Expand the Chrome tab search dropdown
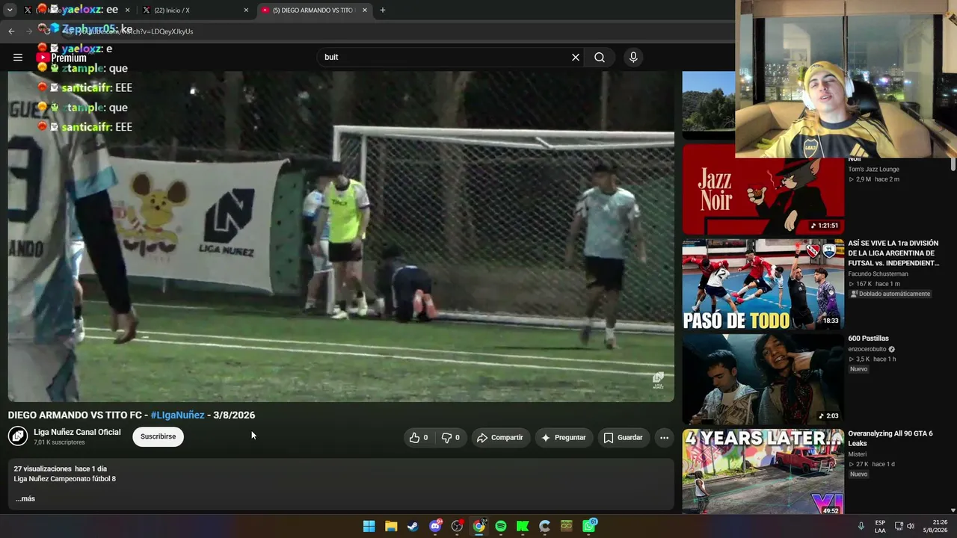 click(x=10, y=10)
